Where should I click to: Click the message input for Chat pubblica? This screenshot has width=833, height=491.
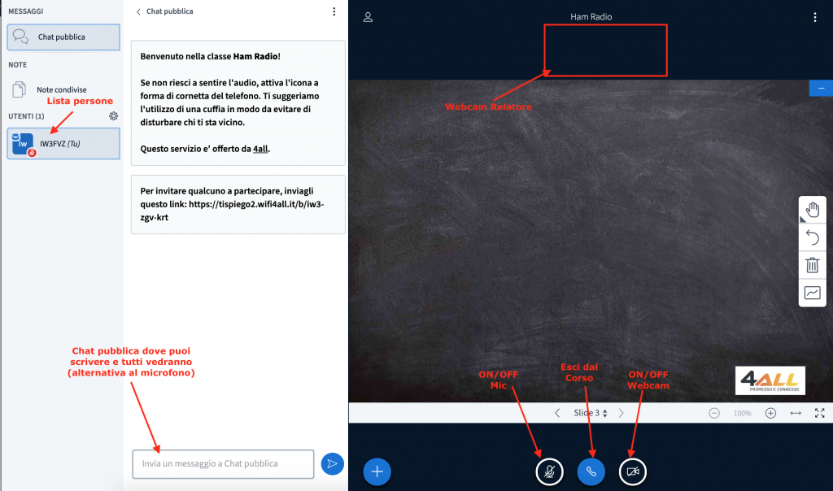[223, 464]
